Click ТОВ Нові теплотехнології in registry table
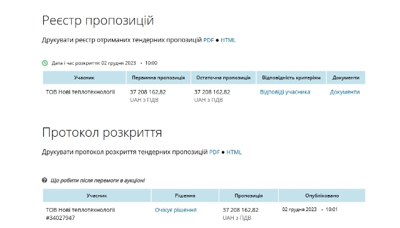This screenshot has height=228, width=400. click(x=81, y=92)
